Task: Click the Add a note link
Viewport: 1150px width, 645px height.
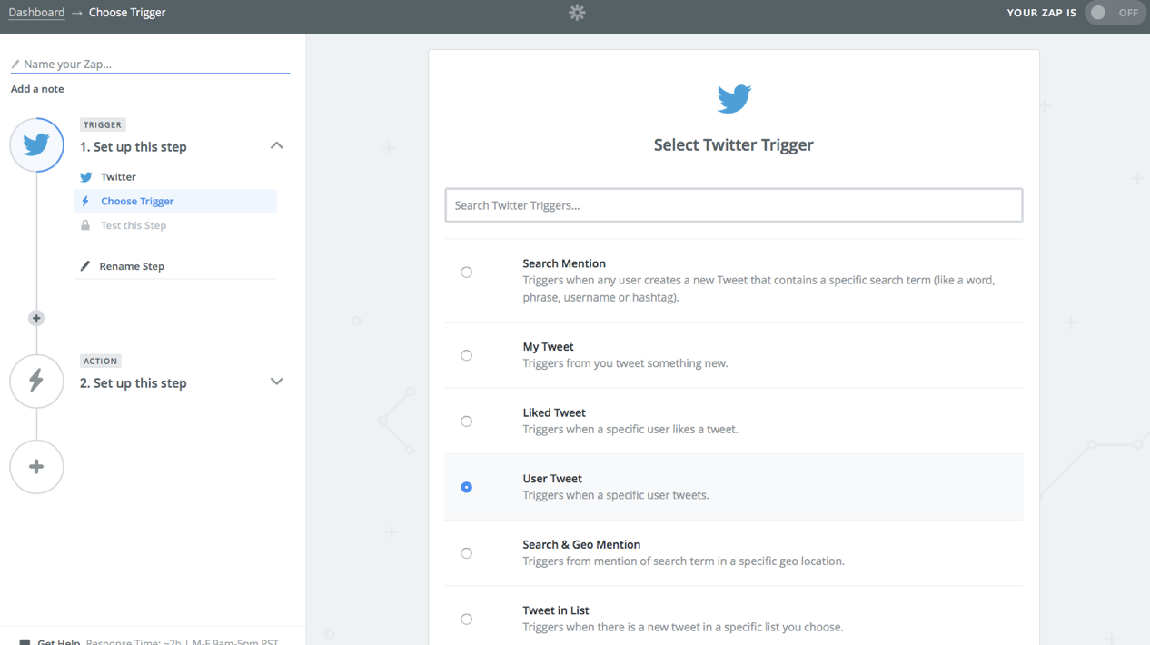Action: coord(37,89)
